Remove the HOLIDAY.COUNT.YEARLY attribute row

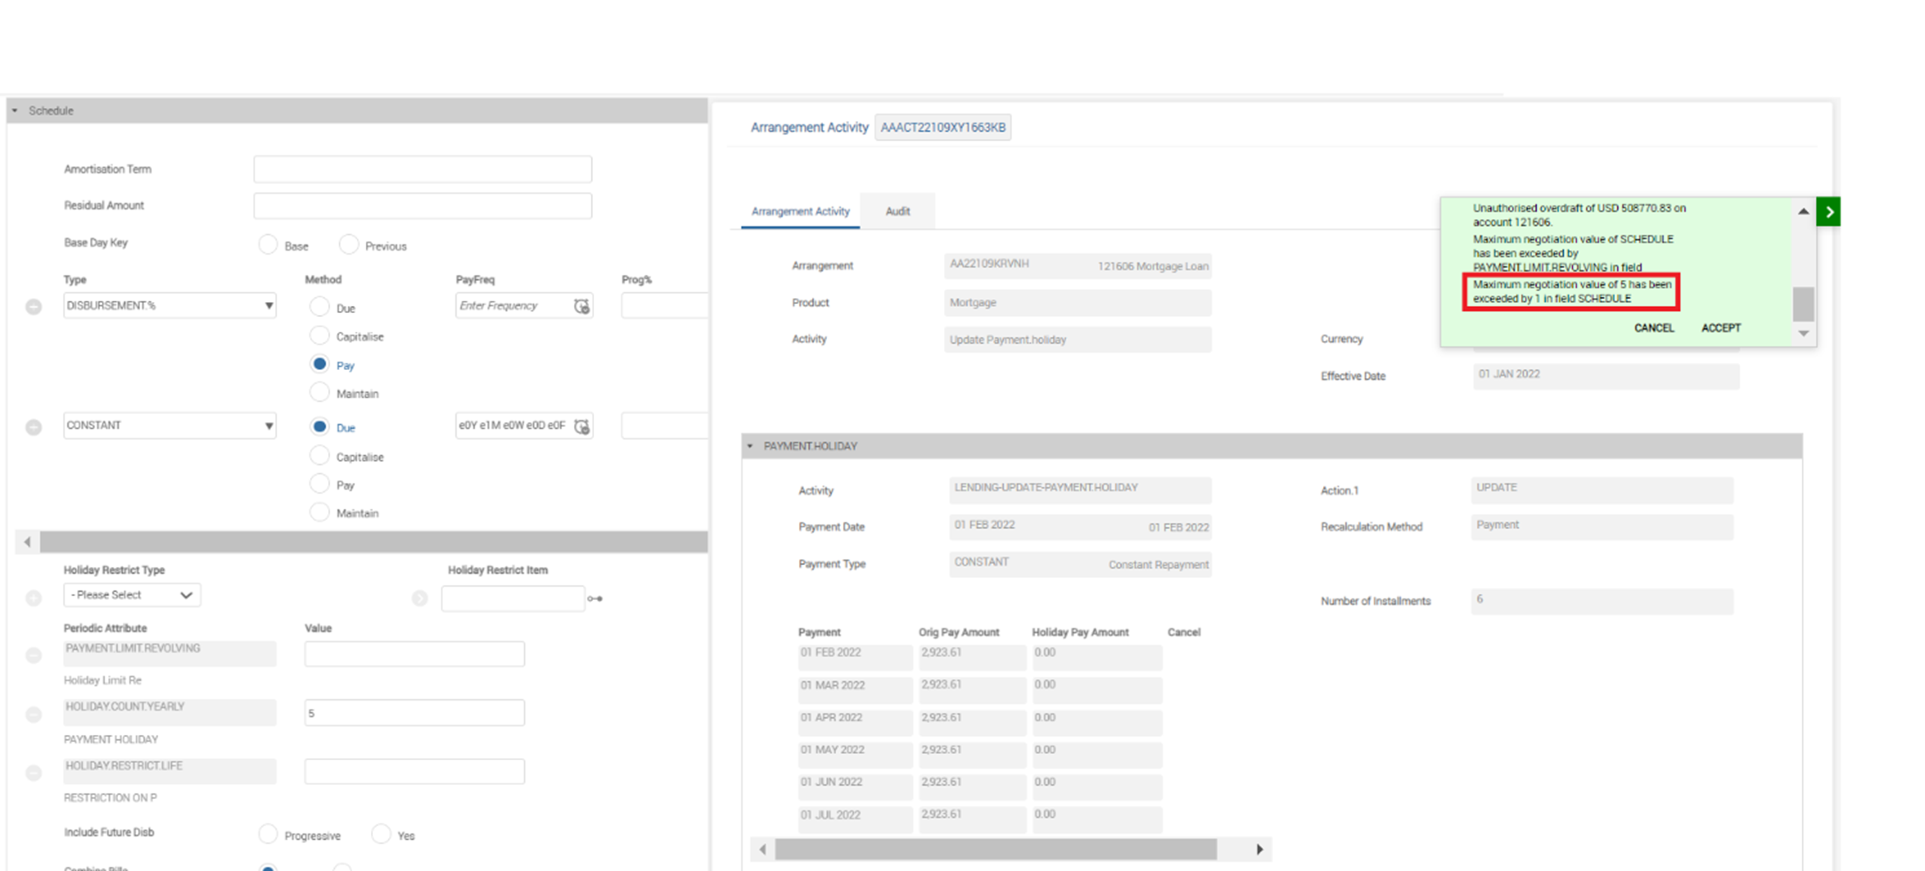(33, 715)
